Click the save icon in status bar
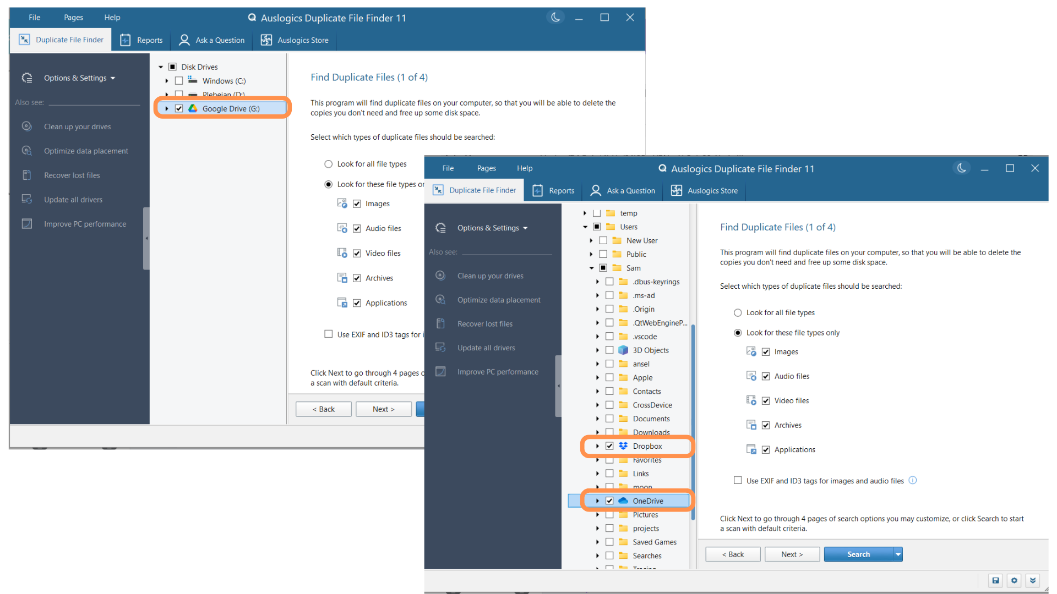 (995, 580)
